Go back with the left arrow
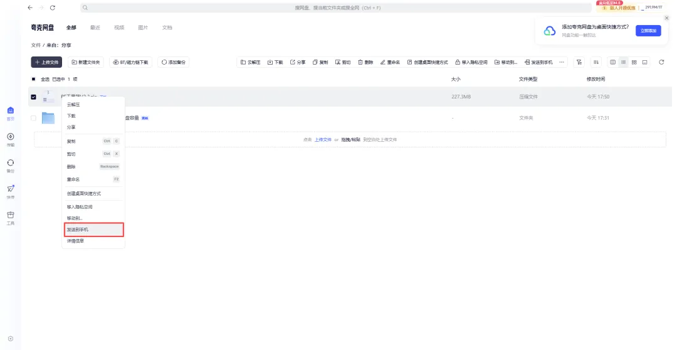 [30, 8]
